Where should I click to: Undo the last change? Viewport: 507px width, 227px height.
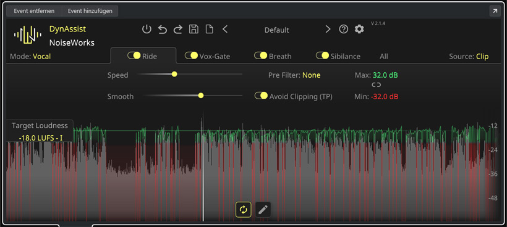(x=163, y=30)
